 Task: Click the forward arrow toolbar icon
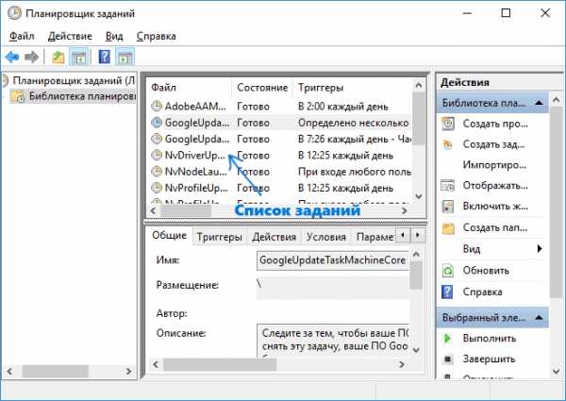click(31, 57)
